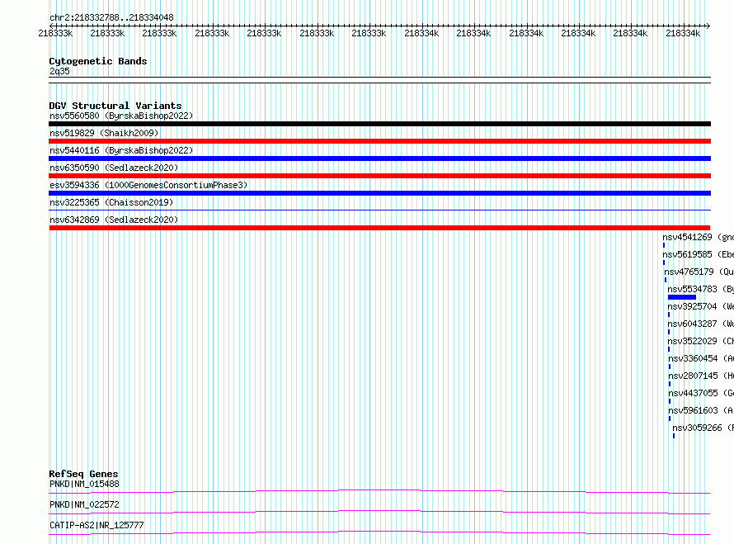Viewport: 734px width, 544px height.
Task: Click the Cytogenetic Bands track title
Action: tap(98, 61)
